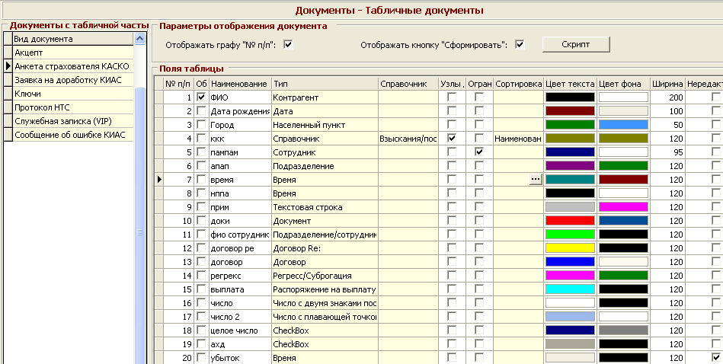Select Анкета страхователя КАСКО document
The image size is (723, 364).
click(x=73, y=66)
